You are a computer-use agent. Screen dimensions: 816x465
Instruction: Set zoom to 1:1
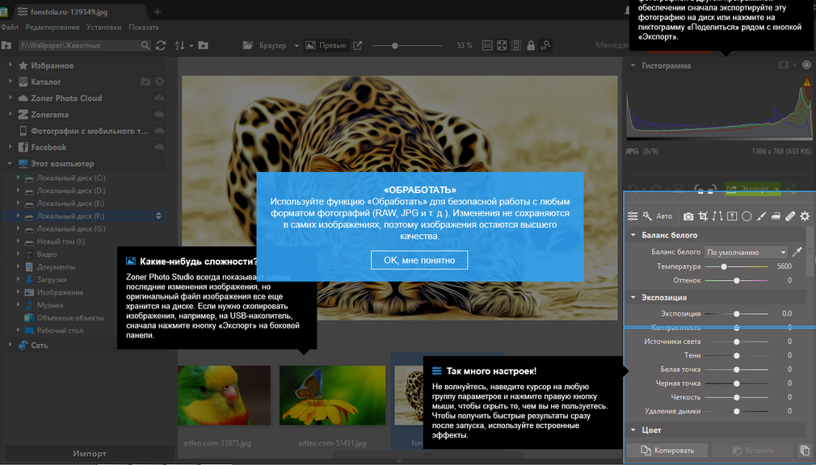487,46
